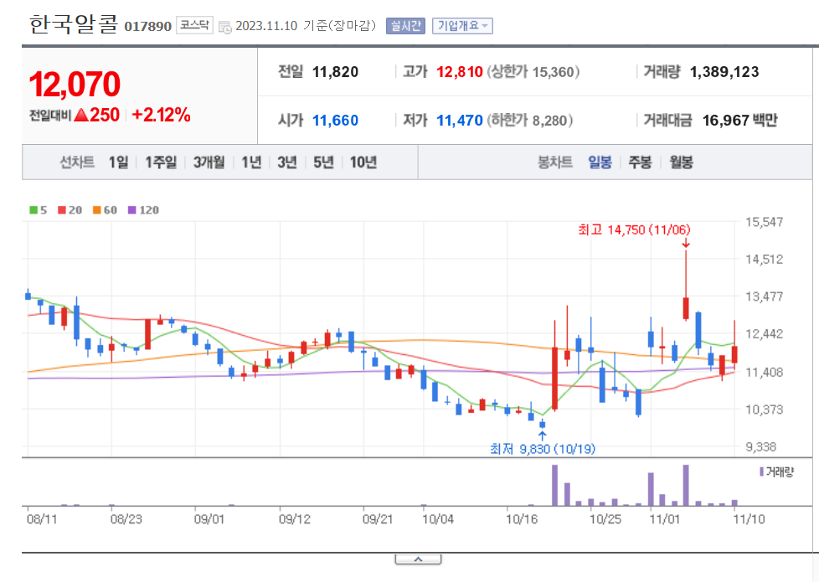Click the 상한가 15,360 text
Image resolution: width=819 pixels, height=582 pixels.
click(533, 71)
